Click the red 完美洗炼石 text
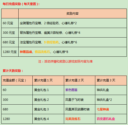The image size is (128, 125). click(x=73, y=119)
